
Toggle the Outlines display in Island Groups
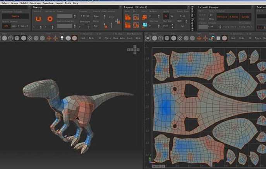coord(222,17)
